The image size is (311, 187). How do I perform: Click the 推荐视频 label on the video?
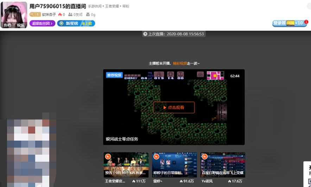[114, 75]
